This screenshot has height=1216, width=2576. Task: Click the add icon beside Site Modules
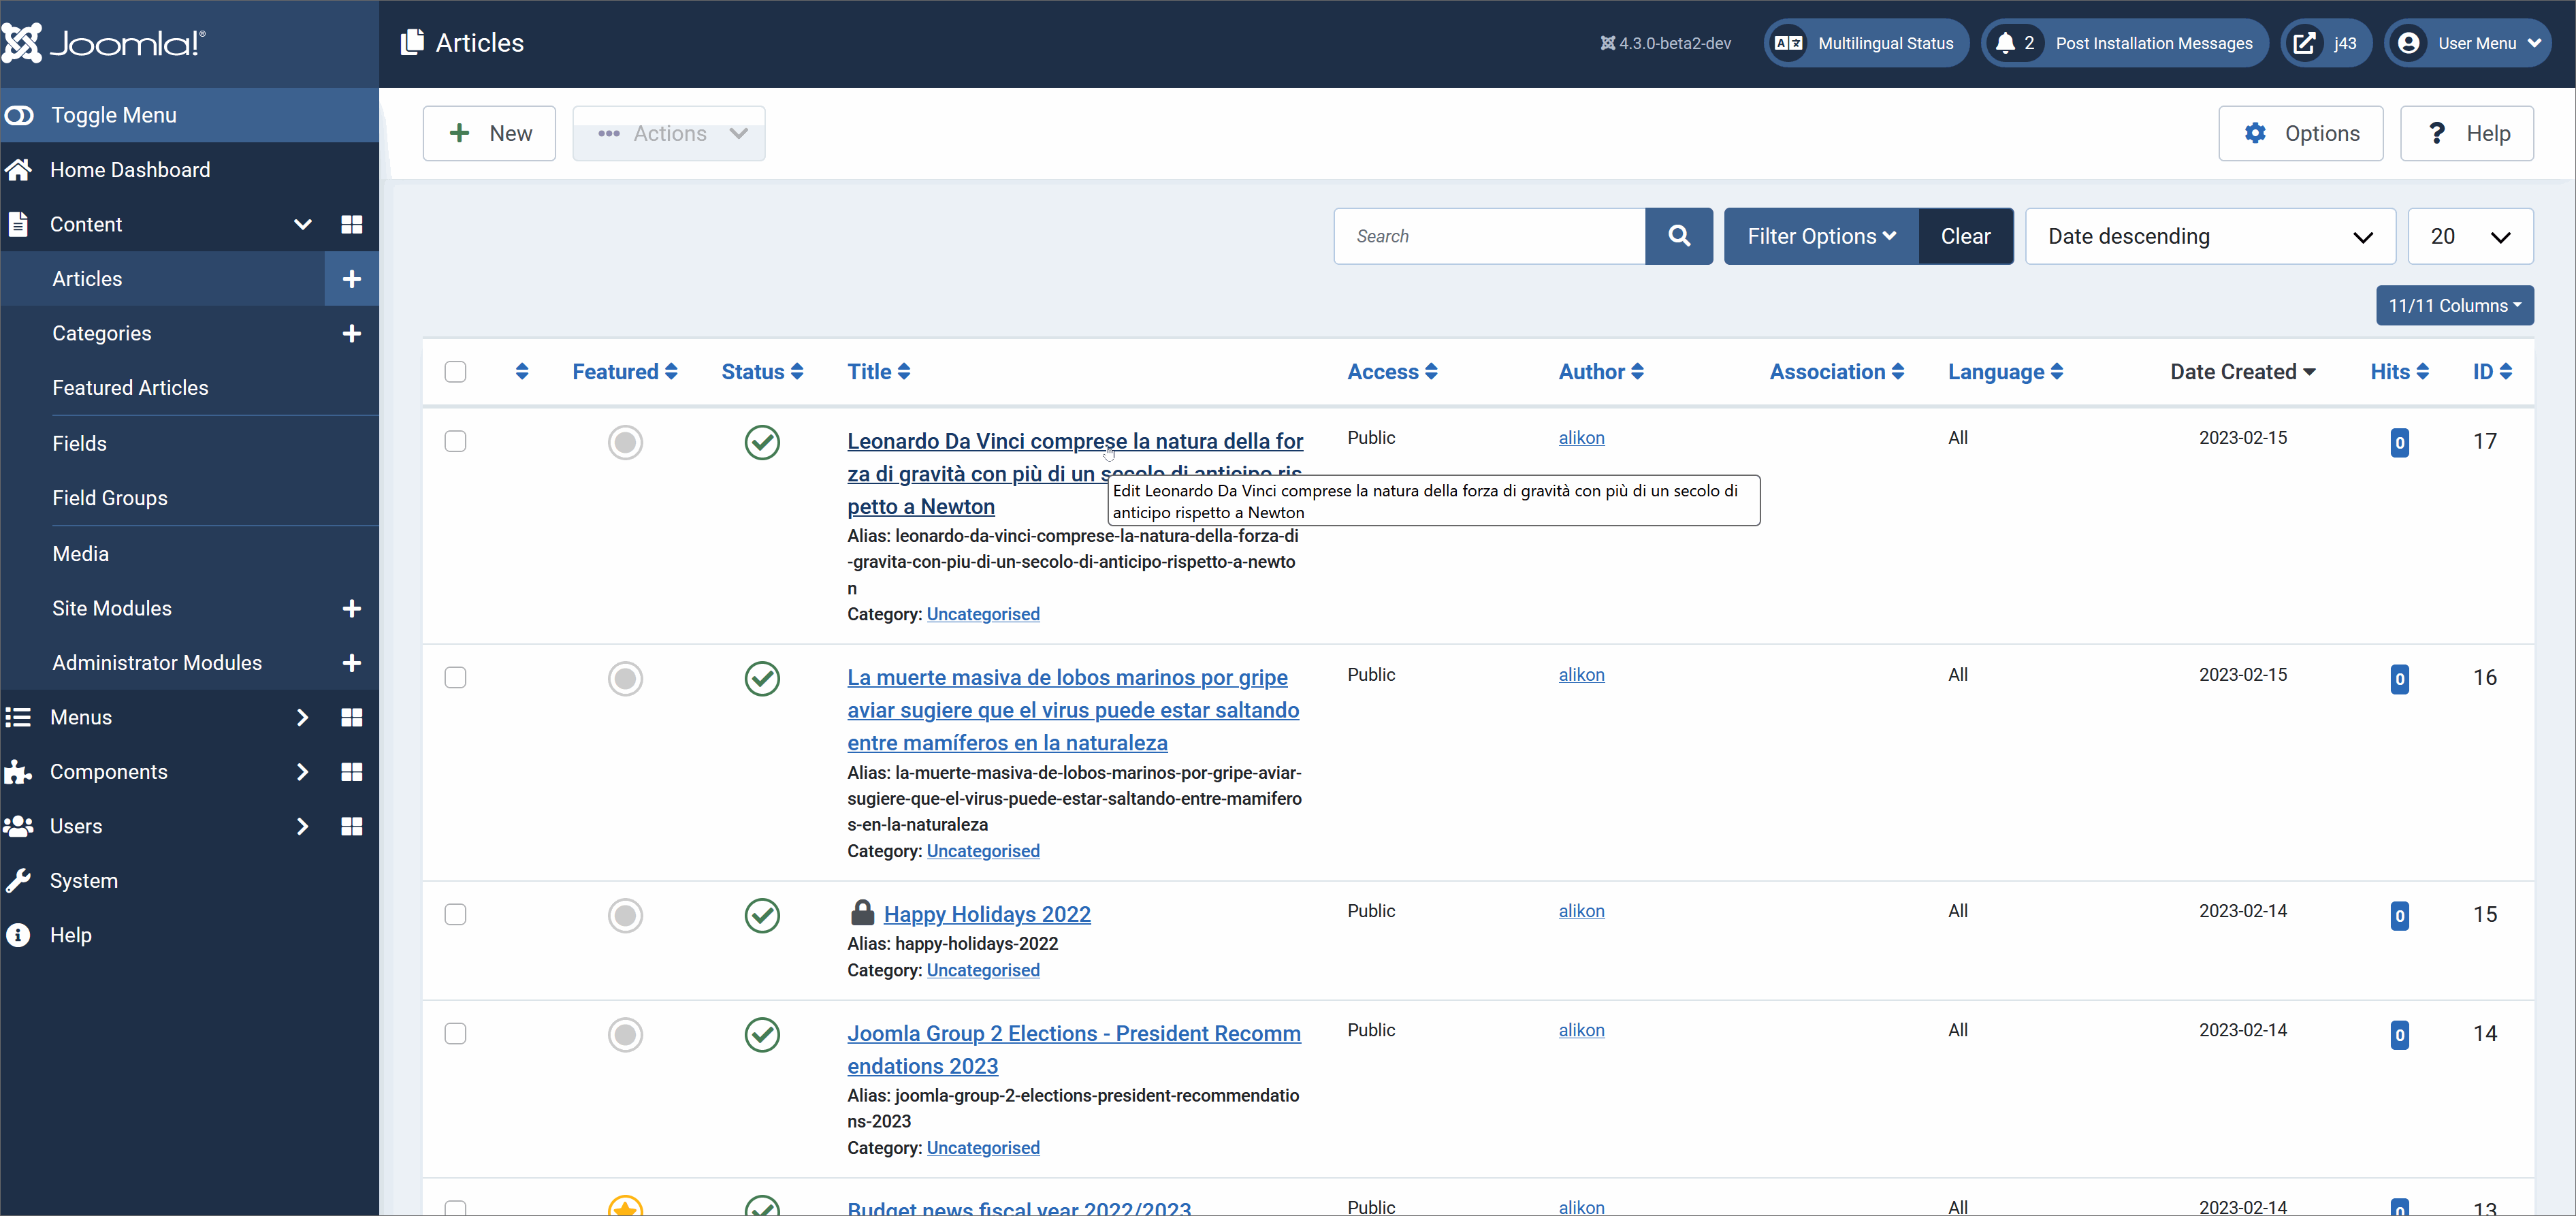[x=351, y=608]
